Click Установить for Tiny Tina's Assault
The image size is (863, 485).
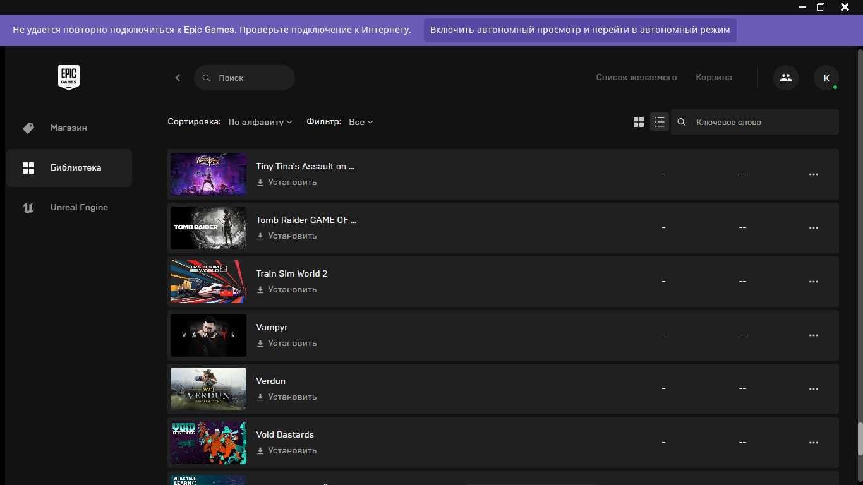[x=292, y=183]
